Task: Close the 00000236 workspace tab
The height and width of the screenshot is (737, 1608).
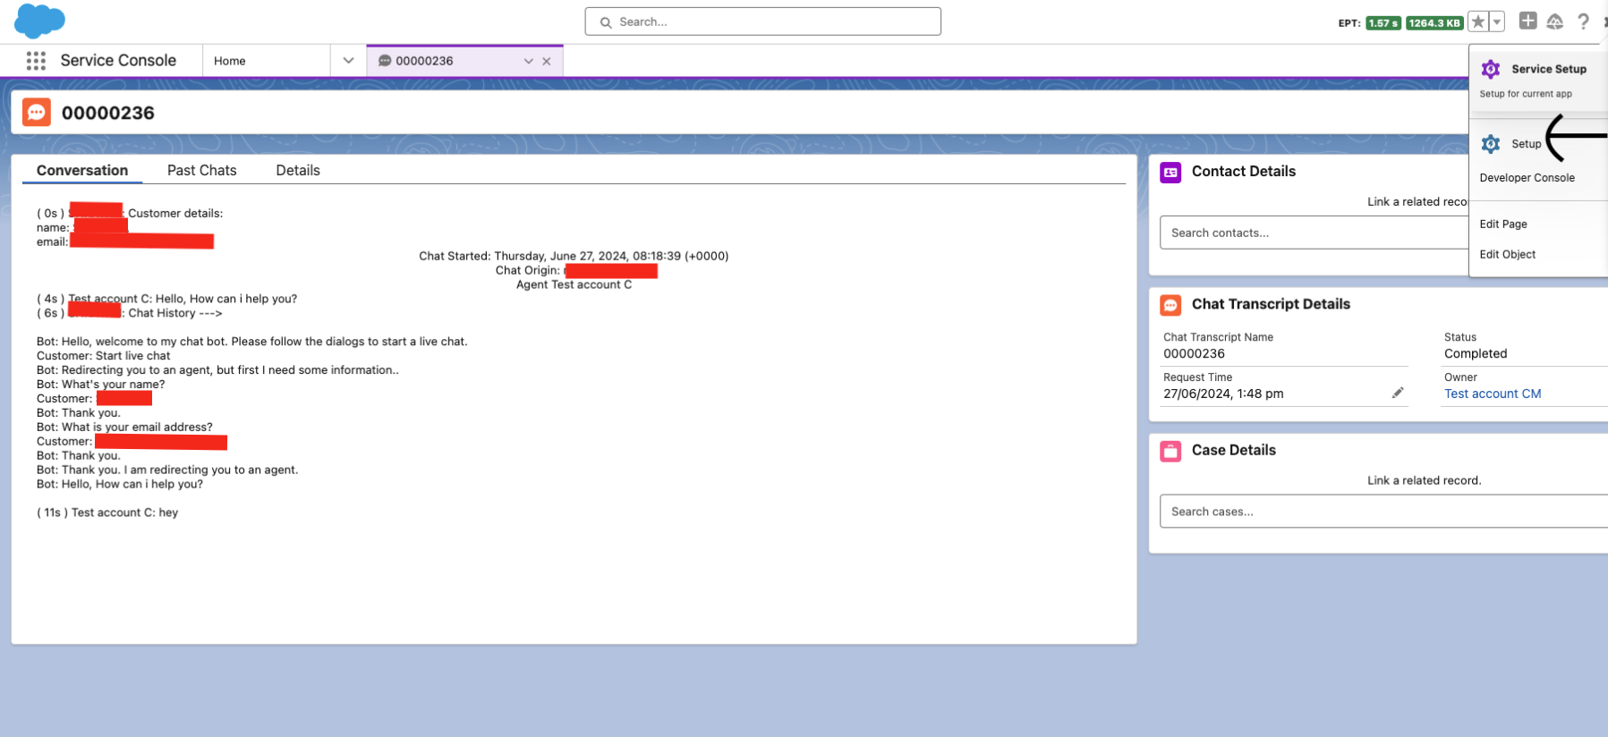Action: pyautogui.click(x=547, y=61)
